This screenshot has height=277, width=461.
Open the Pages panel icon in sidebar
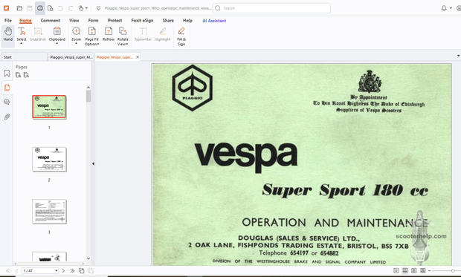7,88
